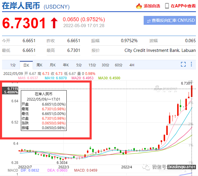Switch to the 4H chart tab
The width and height of the screenshot is (198, 176).
[x=132, y=65]
